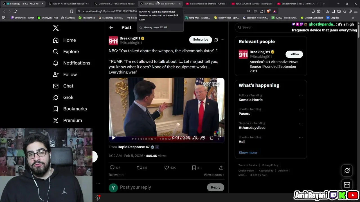Switch to the Breaking911 on X tab
Screen dimensions: 360x202
pyautogui.click(x=22, y=4)
